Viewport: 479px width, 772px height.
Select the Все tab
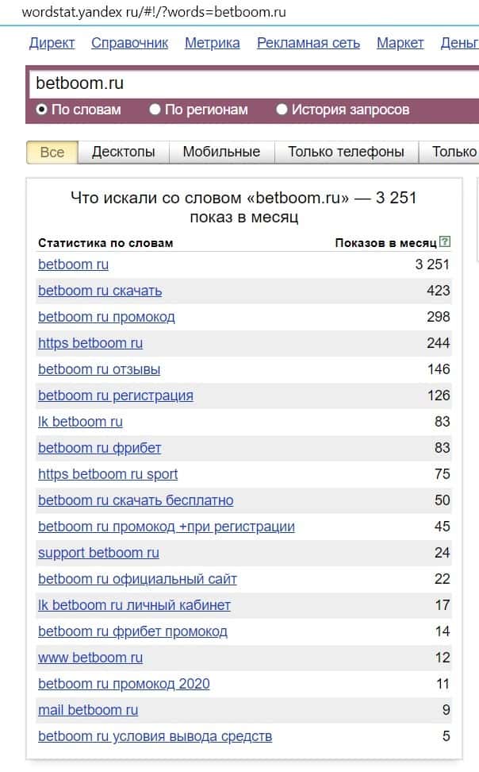click(x=52, y=152)
